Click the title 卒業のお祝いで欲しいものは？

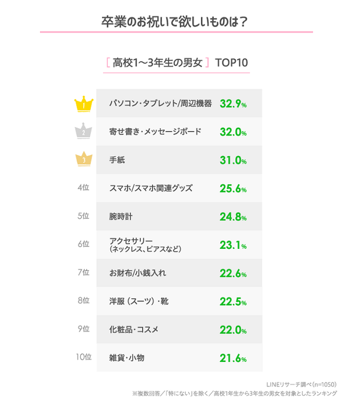pyautogui.click(x=176, y=20)
